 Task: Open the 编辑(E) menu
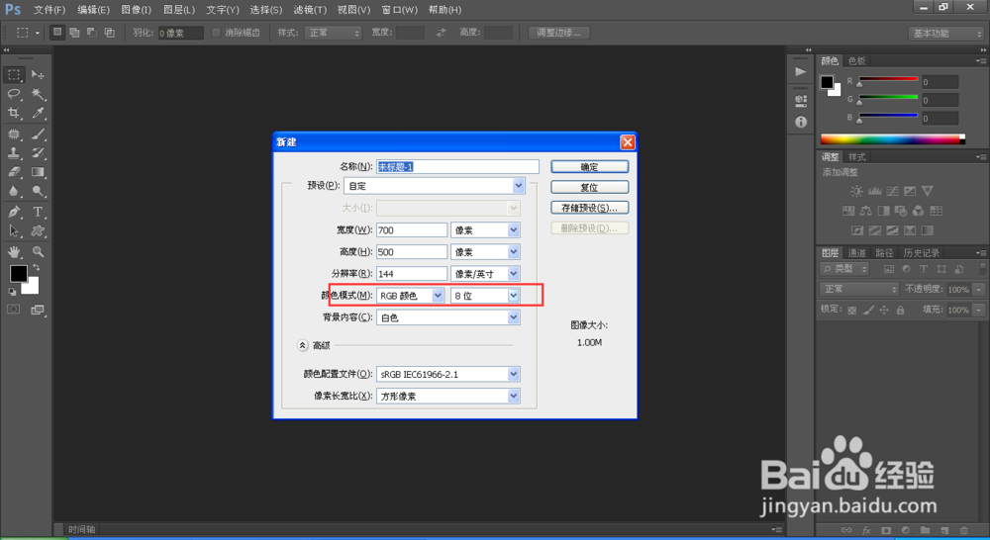pyautogui.click(x=93, y=10)
